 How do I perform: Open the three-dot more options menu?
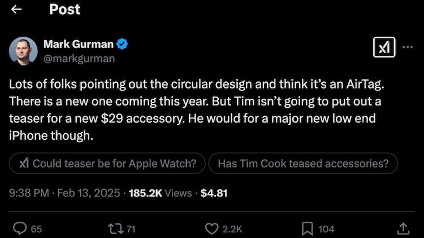[407, 48]
